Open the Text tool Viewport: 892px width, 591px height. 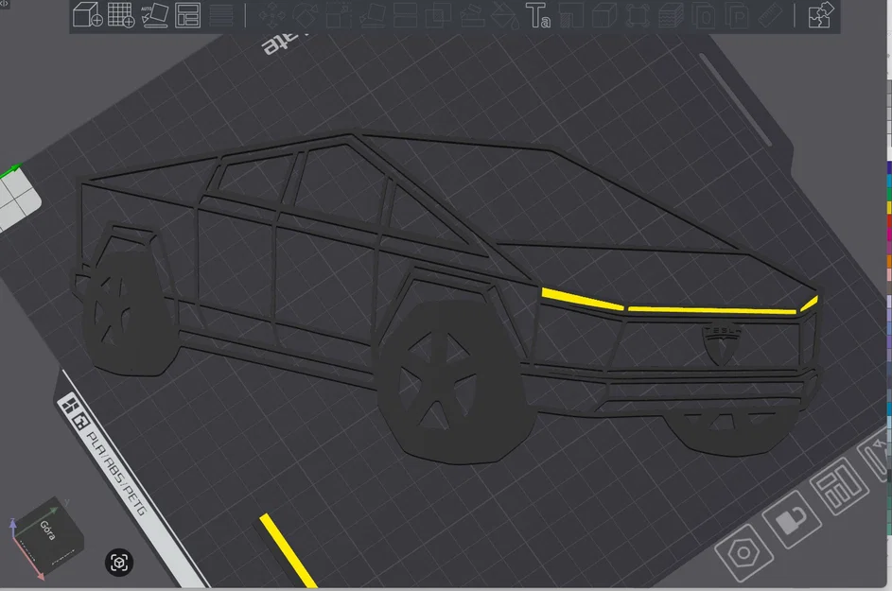pyautogui.click(x=538, y=15)
